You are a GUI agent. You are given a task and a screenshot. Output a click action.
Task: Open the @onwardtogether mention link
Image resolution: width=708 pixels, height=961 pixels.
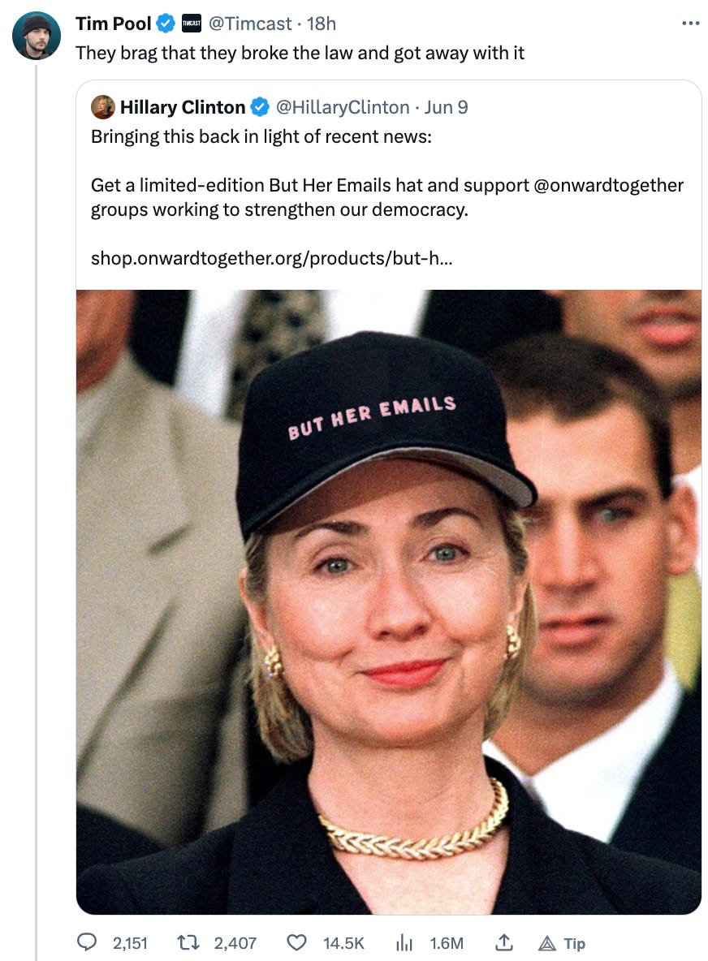(608, 185)
